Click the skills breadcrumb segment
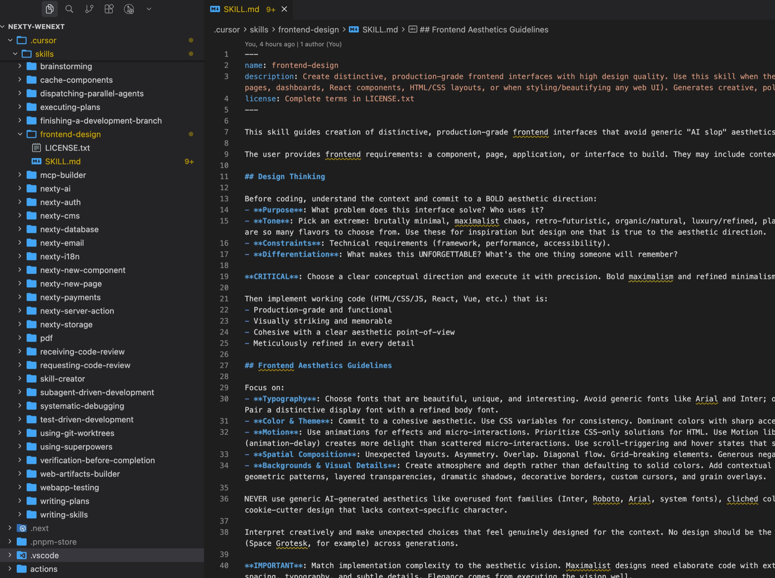775x578 pixels. 259,30
